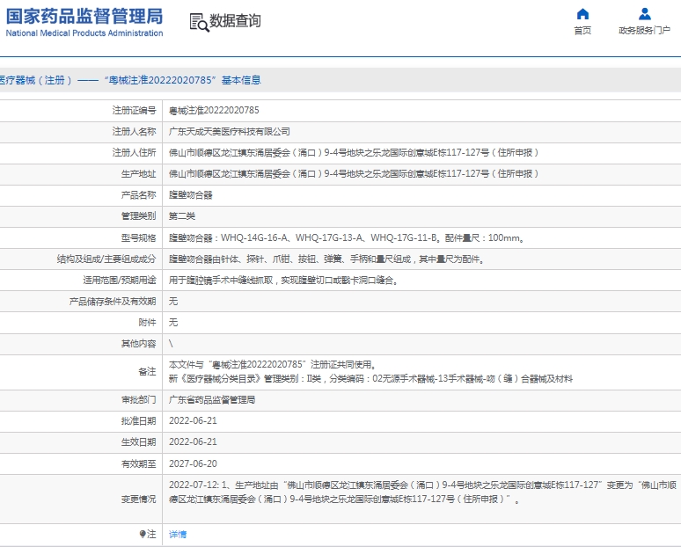Click the 国家药品监督管理局 logo

pos(84,17)
